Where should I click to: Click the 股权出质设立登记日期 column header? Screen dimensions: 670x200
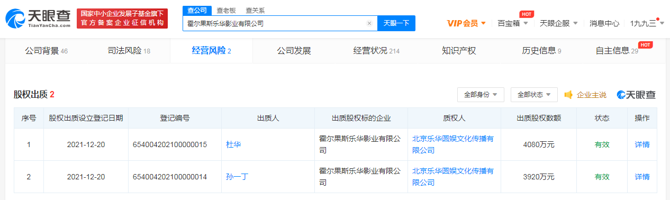pos(86,118)
